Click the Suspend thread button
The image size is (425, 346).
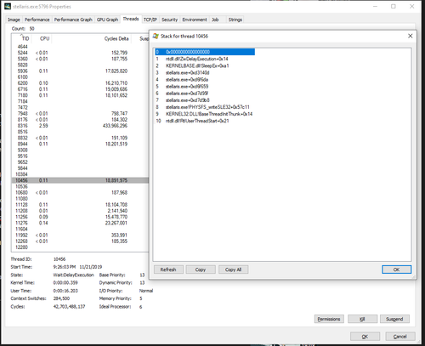click(x=394, y=319)
